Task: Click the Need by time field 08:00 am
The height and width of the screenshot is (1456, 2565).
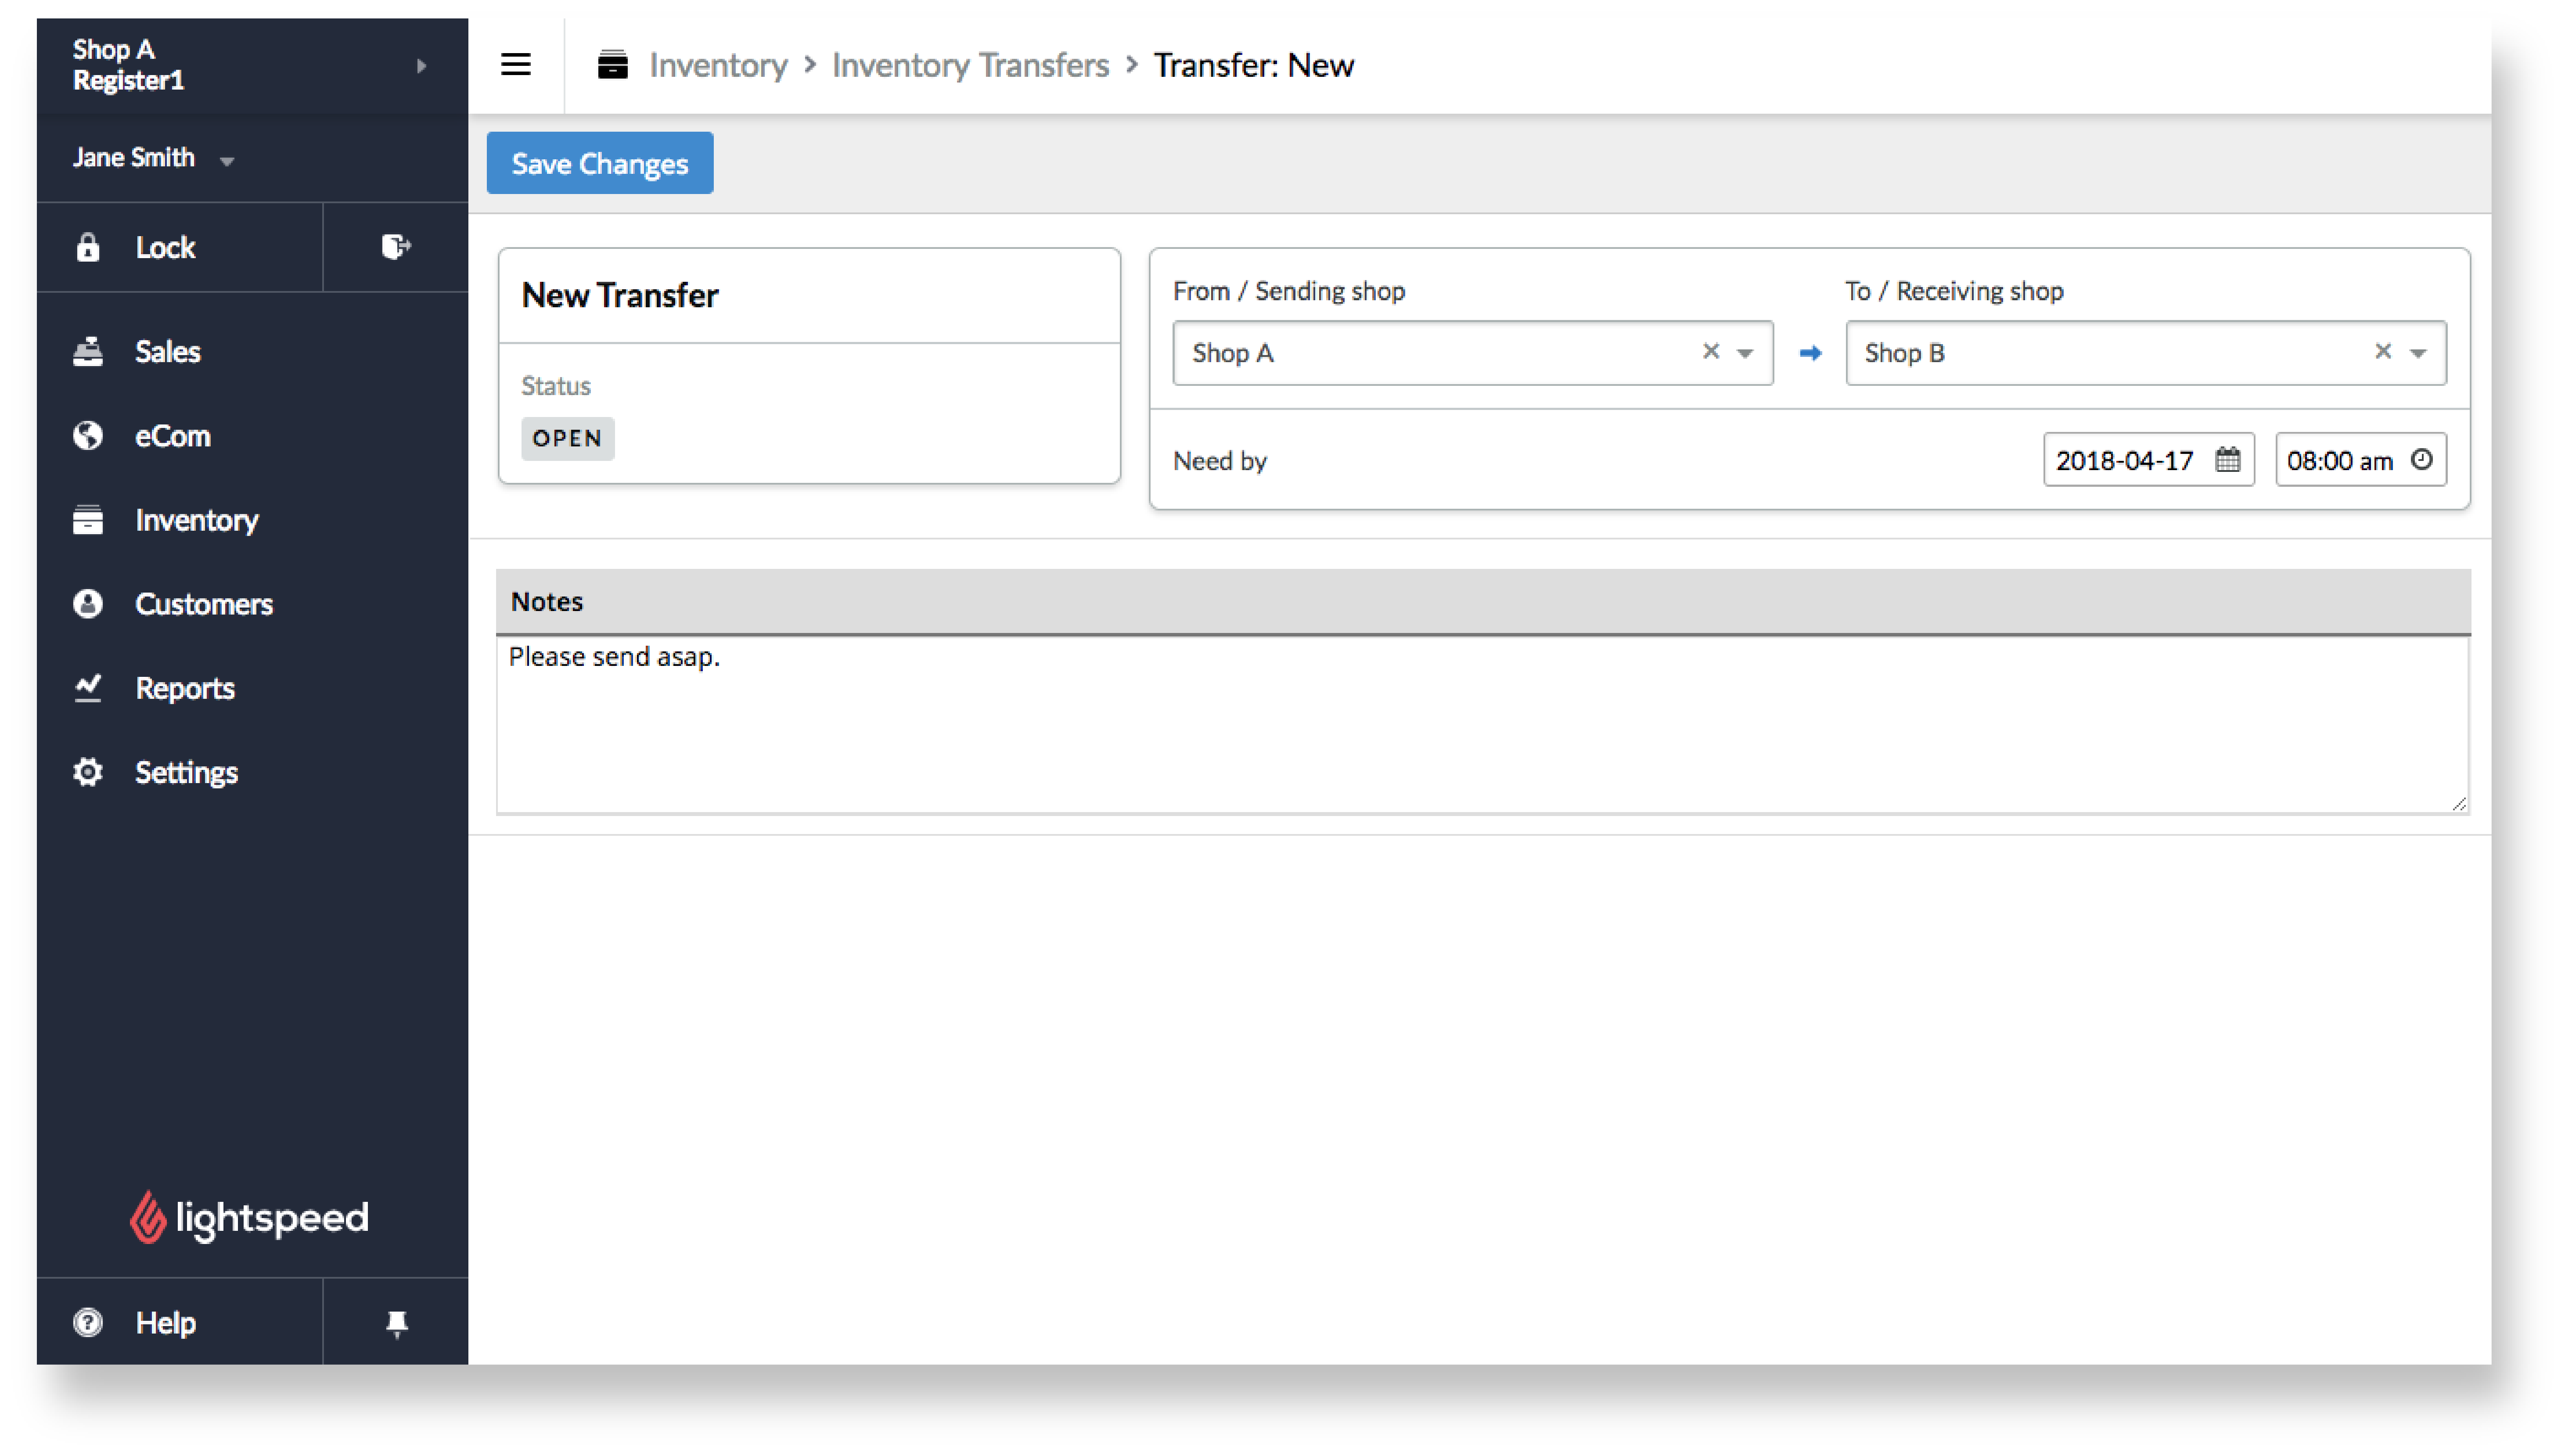Action: click(2360, 460)
